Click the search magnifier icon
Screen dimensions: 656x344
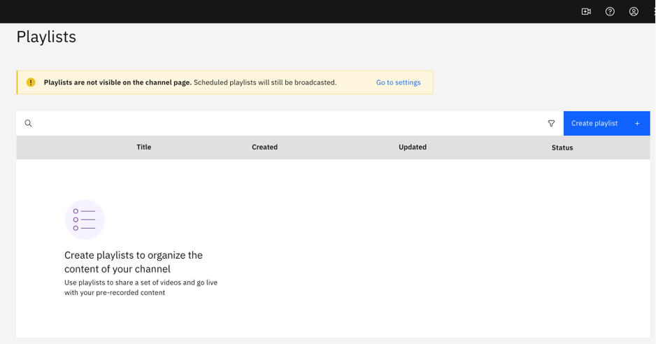pyautogui.click(x=28, y=123)
